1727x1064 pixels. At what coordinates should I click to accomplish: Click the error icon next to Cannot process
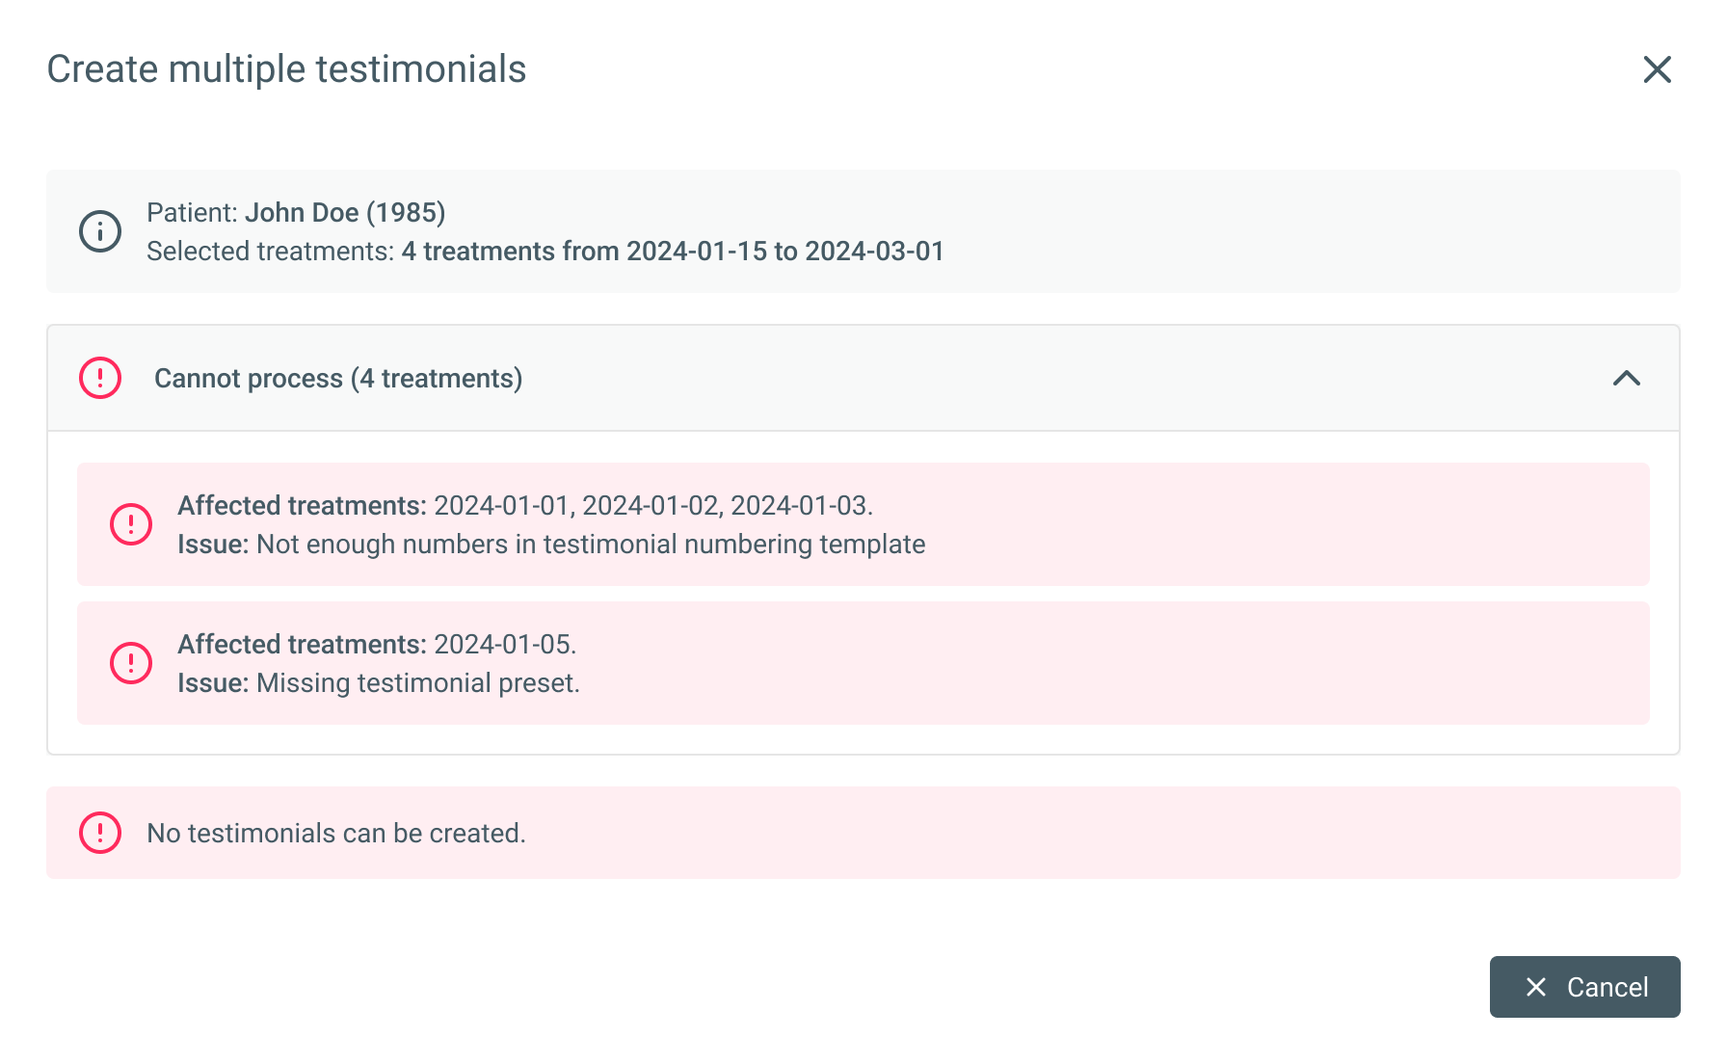click(100, 378)
